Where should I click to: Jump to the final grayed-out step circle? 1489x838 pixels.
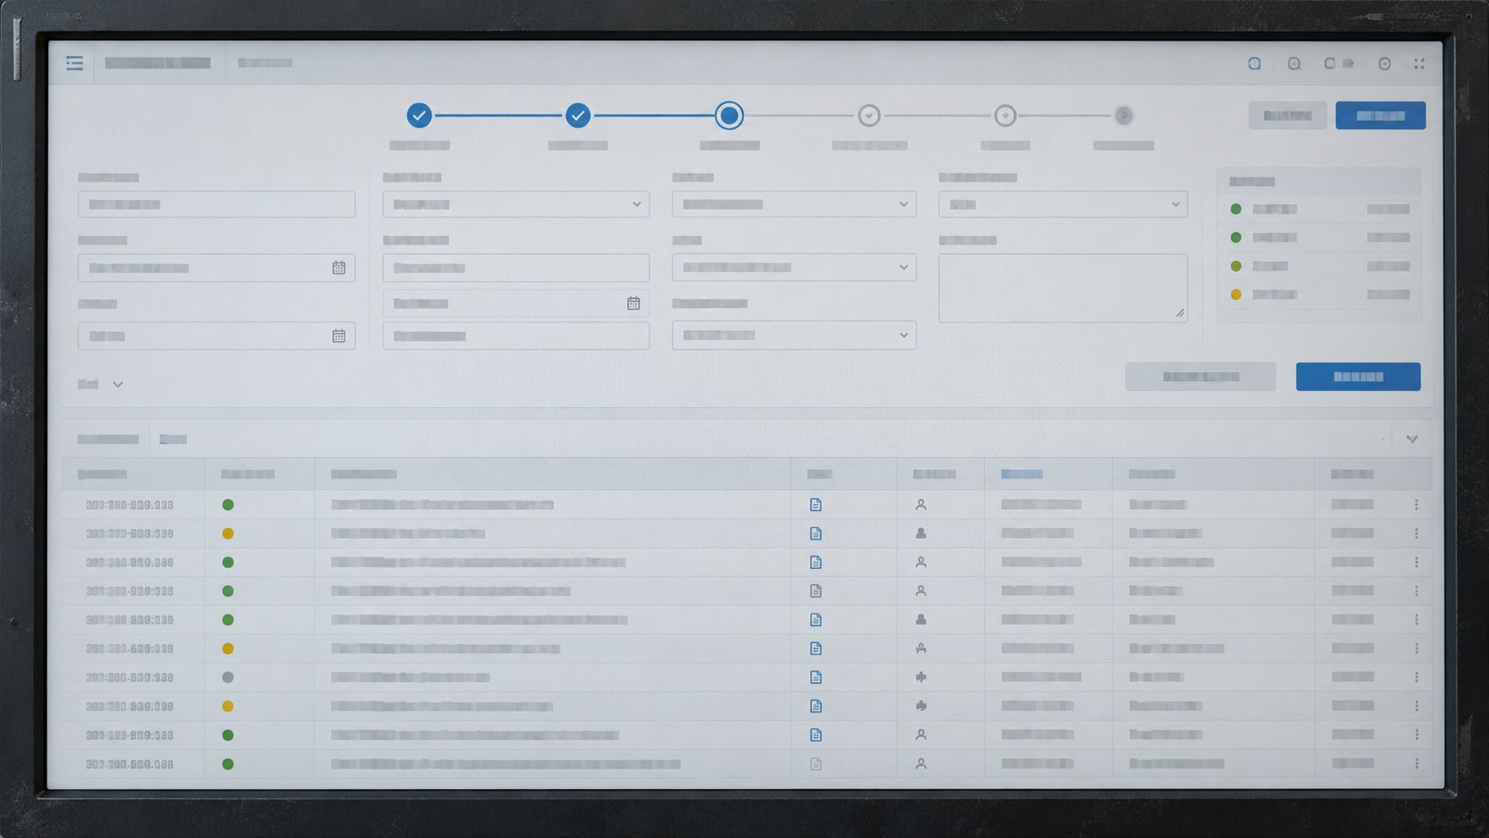(1124, 116)
